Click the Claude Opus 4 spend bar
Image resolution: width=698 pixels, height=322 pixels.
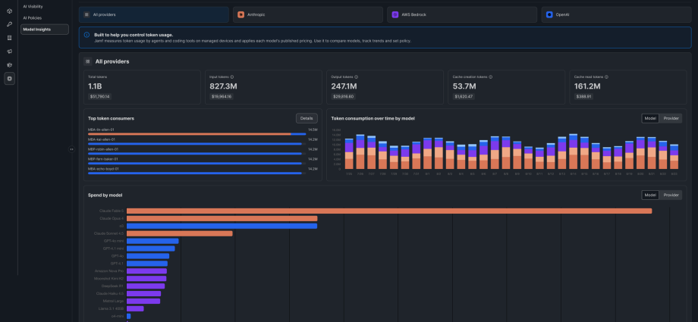tap(222, 218)
